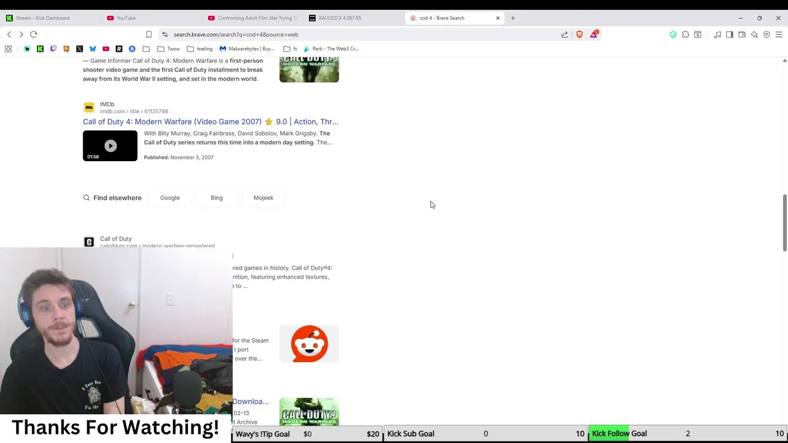Click the Reddit result thumbnail

pos(309,344)
